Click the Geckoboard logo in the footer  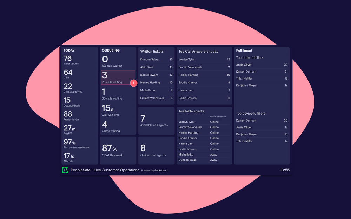(65, 170)
